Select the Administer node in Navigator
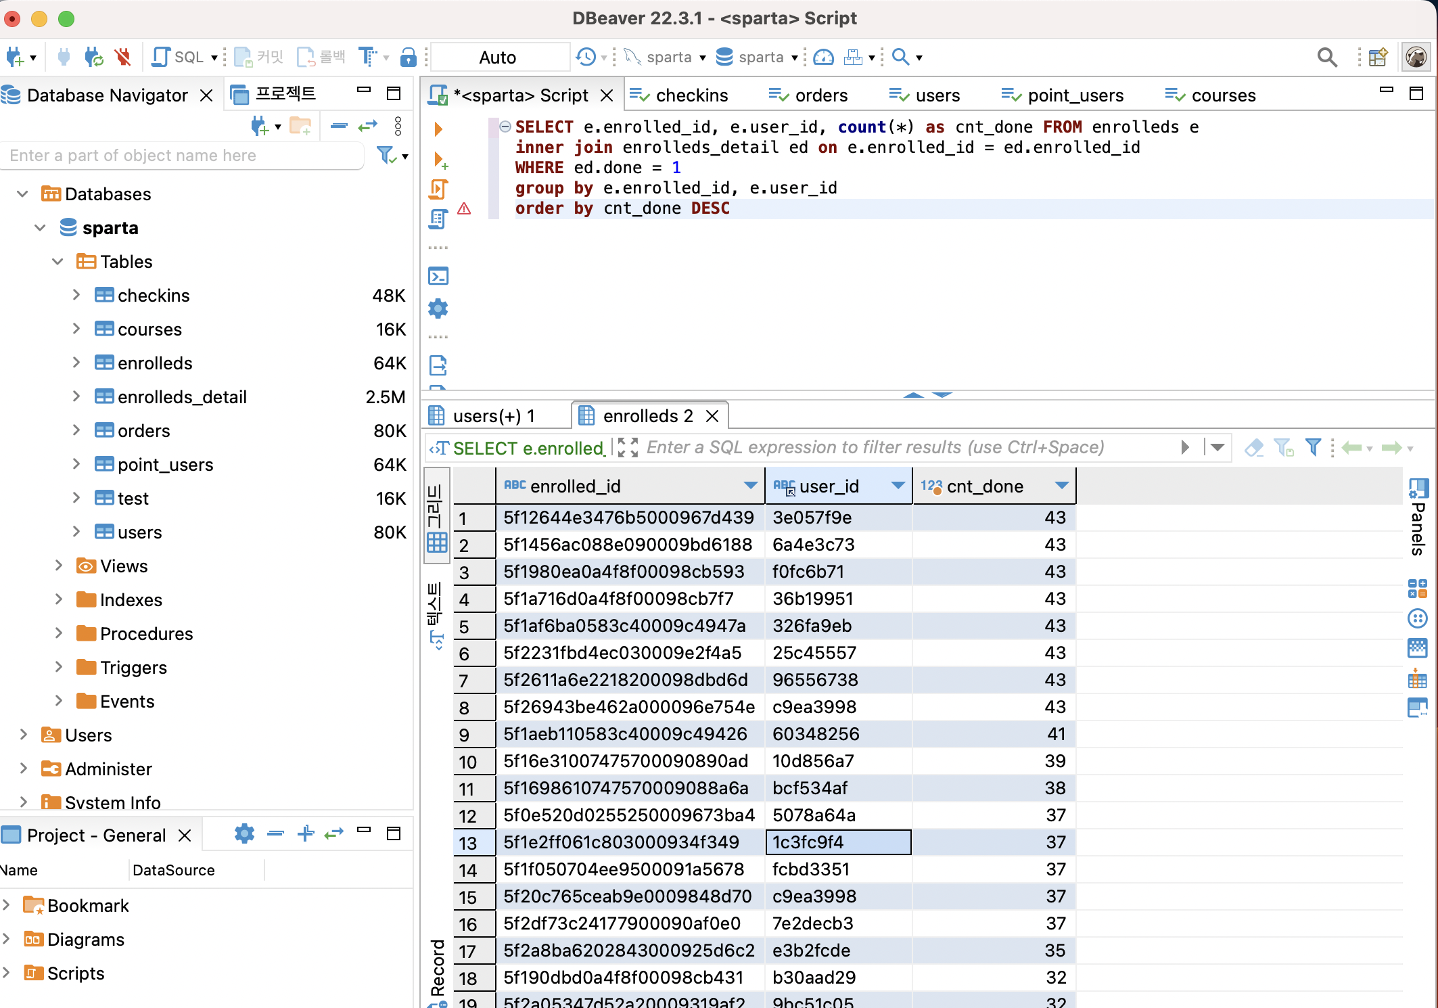Viewport: 1438px width, 1008px height. tap(108, 769)
